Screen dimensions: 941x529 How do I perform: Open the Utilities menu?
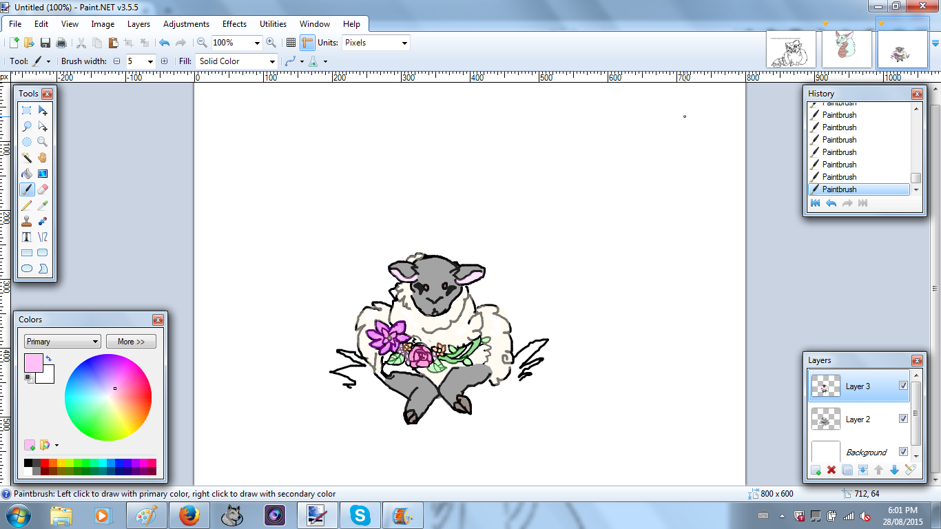[273, 24]
